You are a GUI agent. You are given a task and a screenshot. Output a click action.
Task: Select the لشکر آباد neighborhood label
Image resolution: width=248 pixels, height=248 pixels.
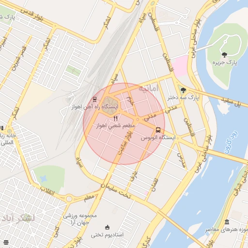pos(18,218)
